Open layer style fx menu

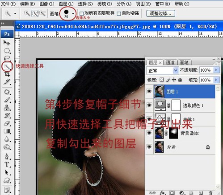pos(162,193)
